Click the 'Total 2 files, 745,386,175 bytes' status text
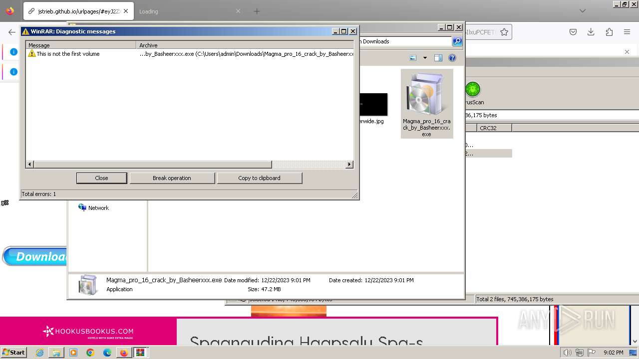This screenshot has width=639, height=359. (x=515, y=299)
